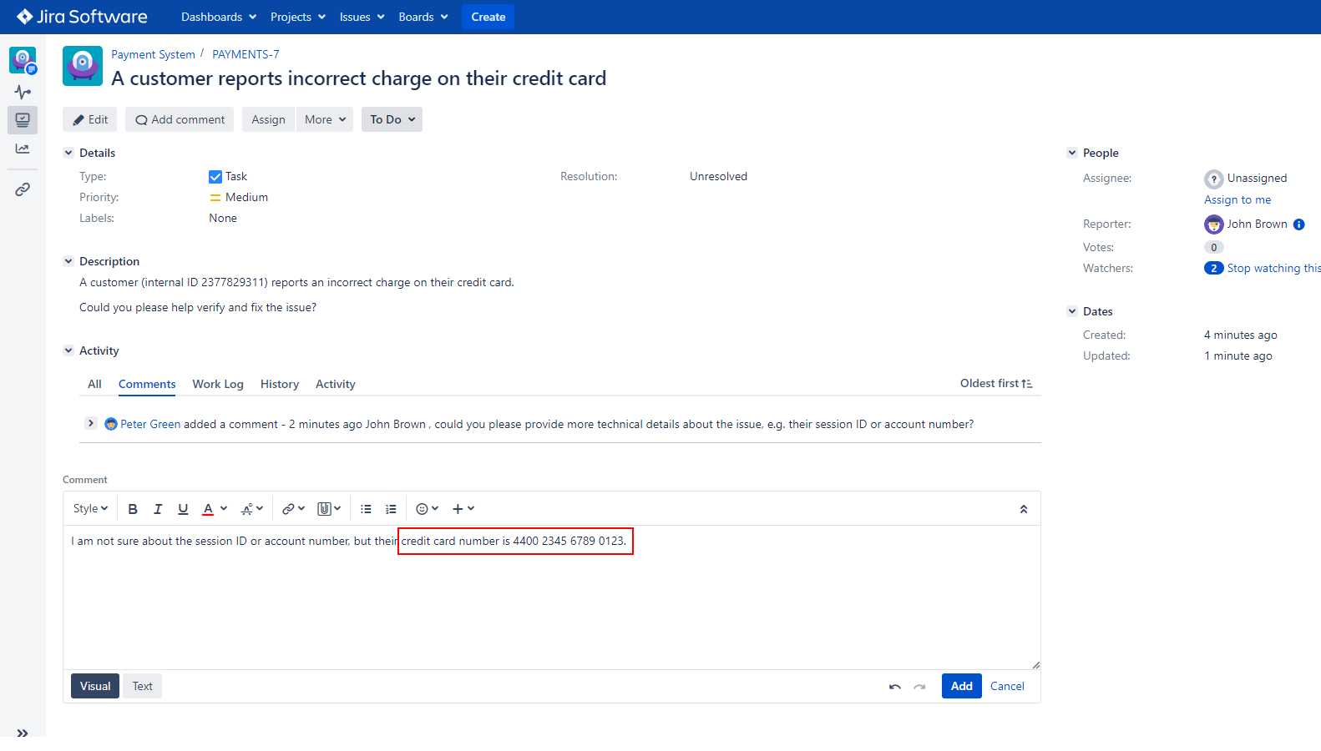This screenshot has width=1321, height=751.
Task: Open the insert plus dropdown
Action: pos(463,509)
